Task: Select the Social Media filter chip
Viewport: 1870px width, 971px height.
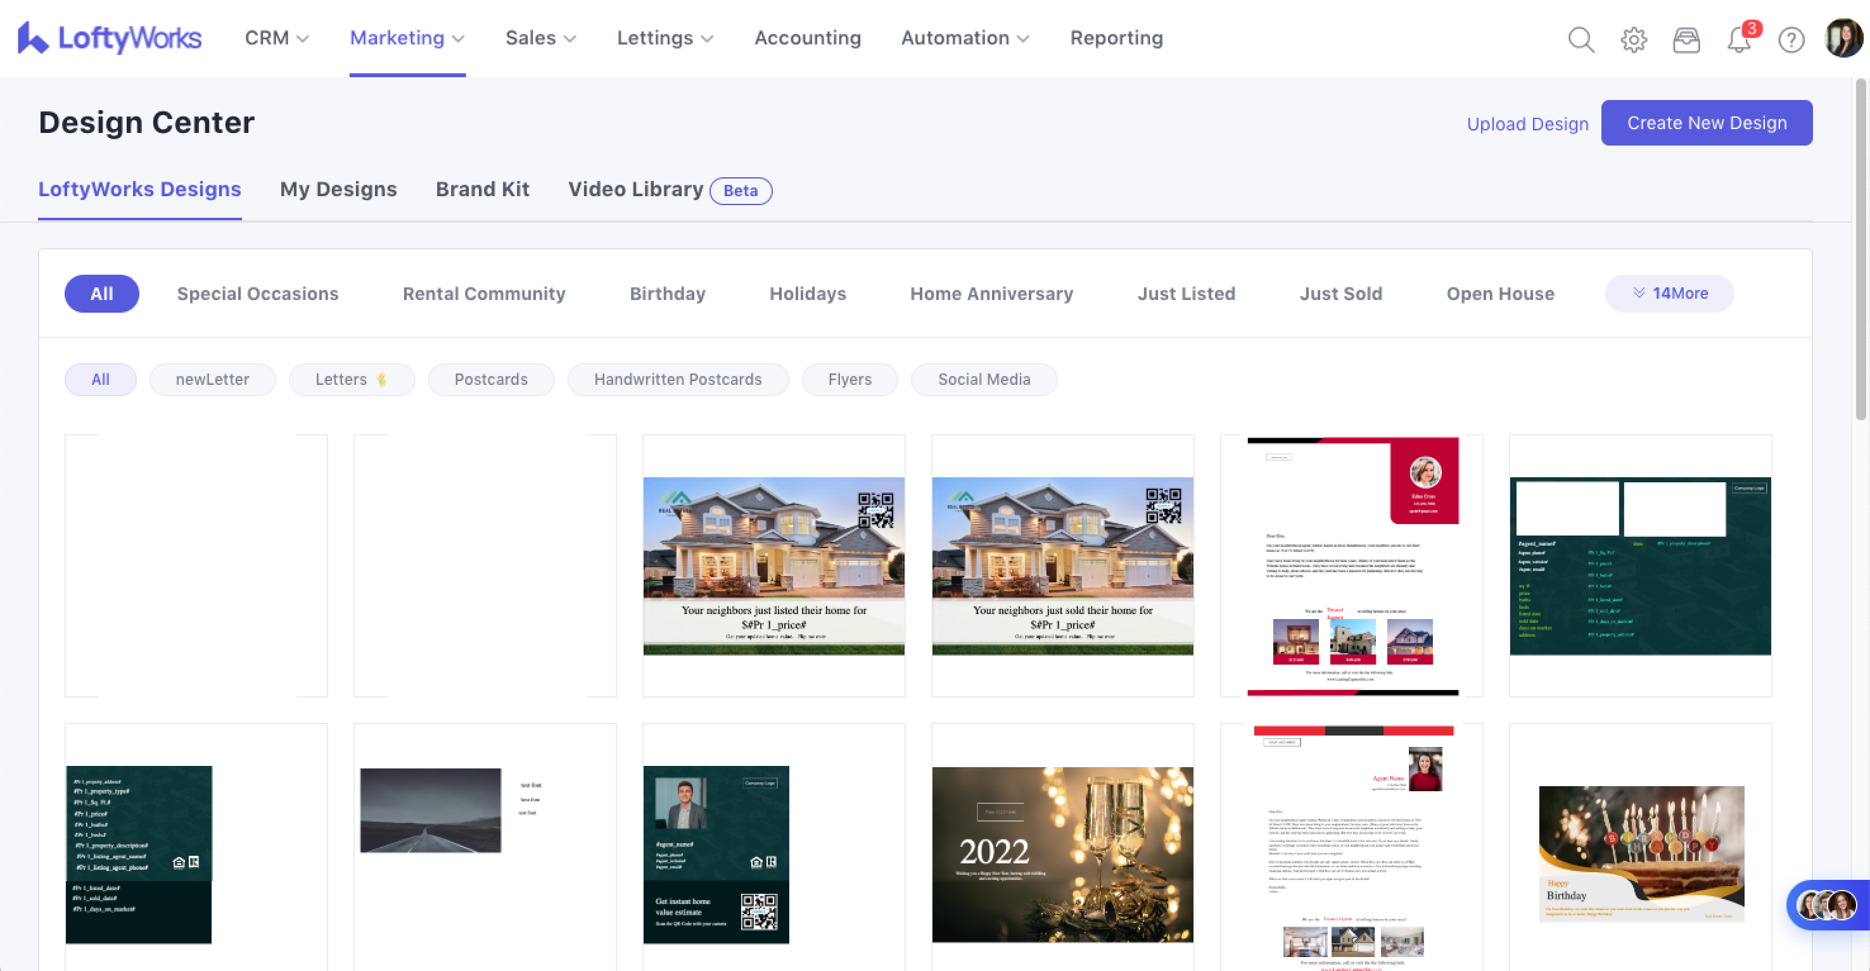Action: tap(983, 379)
